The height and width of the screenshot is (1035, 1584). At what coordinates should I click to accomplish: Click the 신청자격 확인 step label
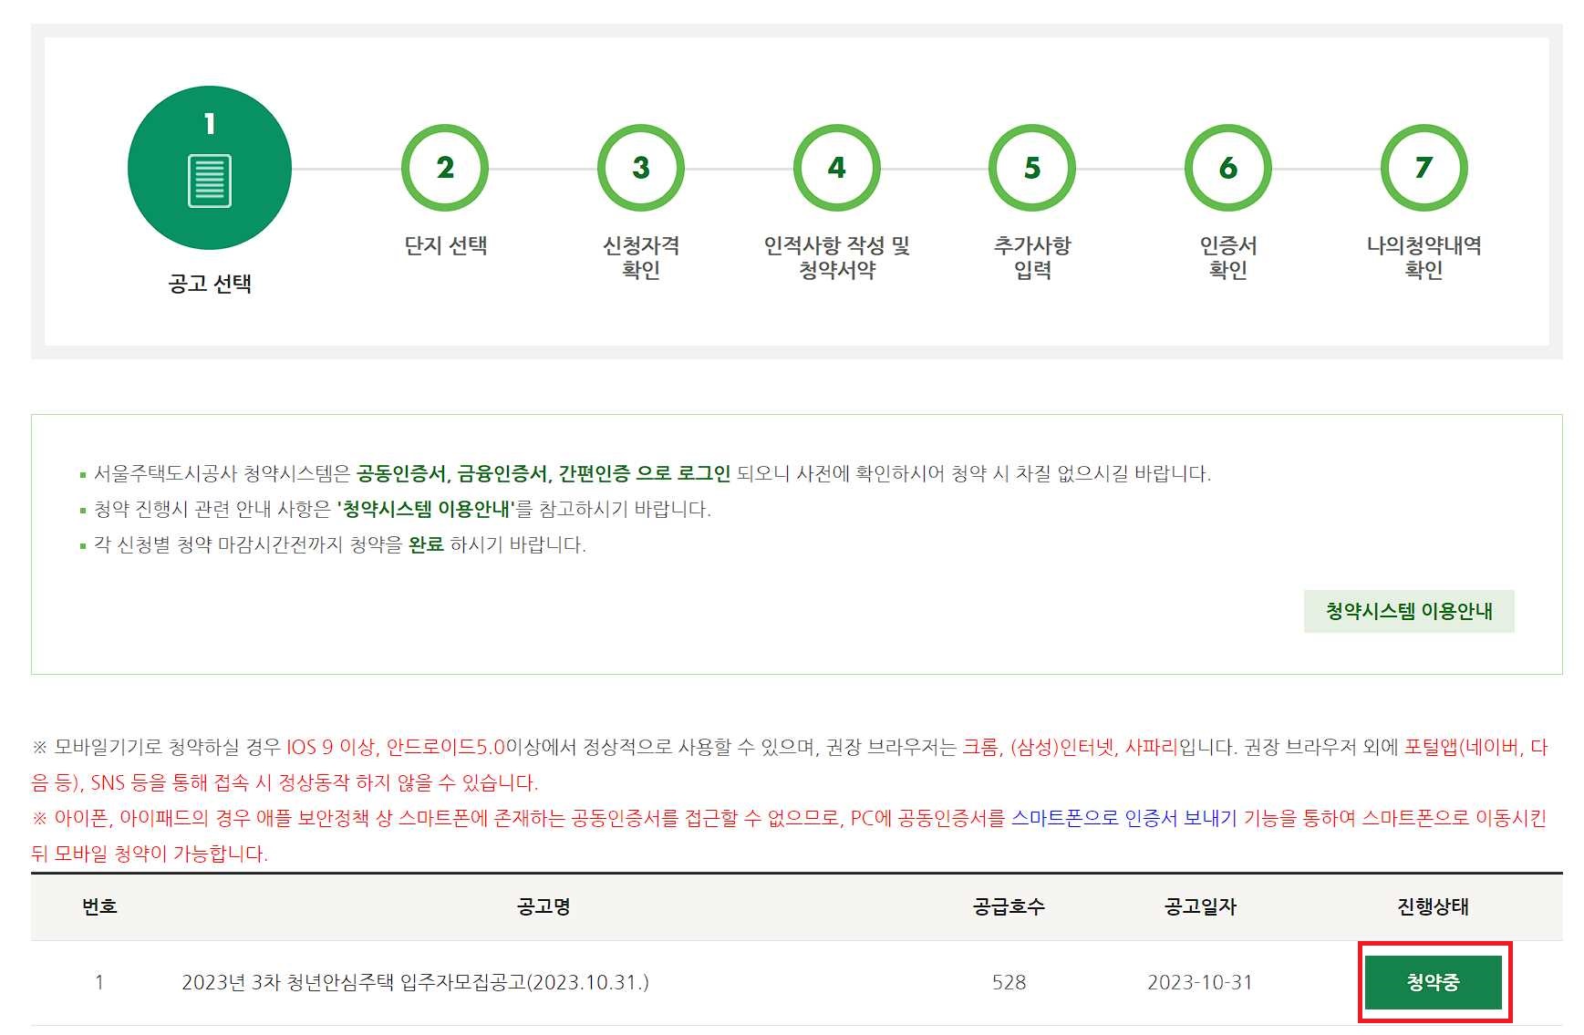pos(641,257)
